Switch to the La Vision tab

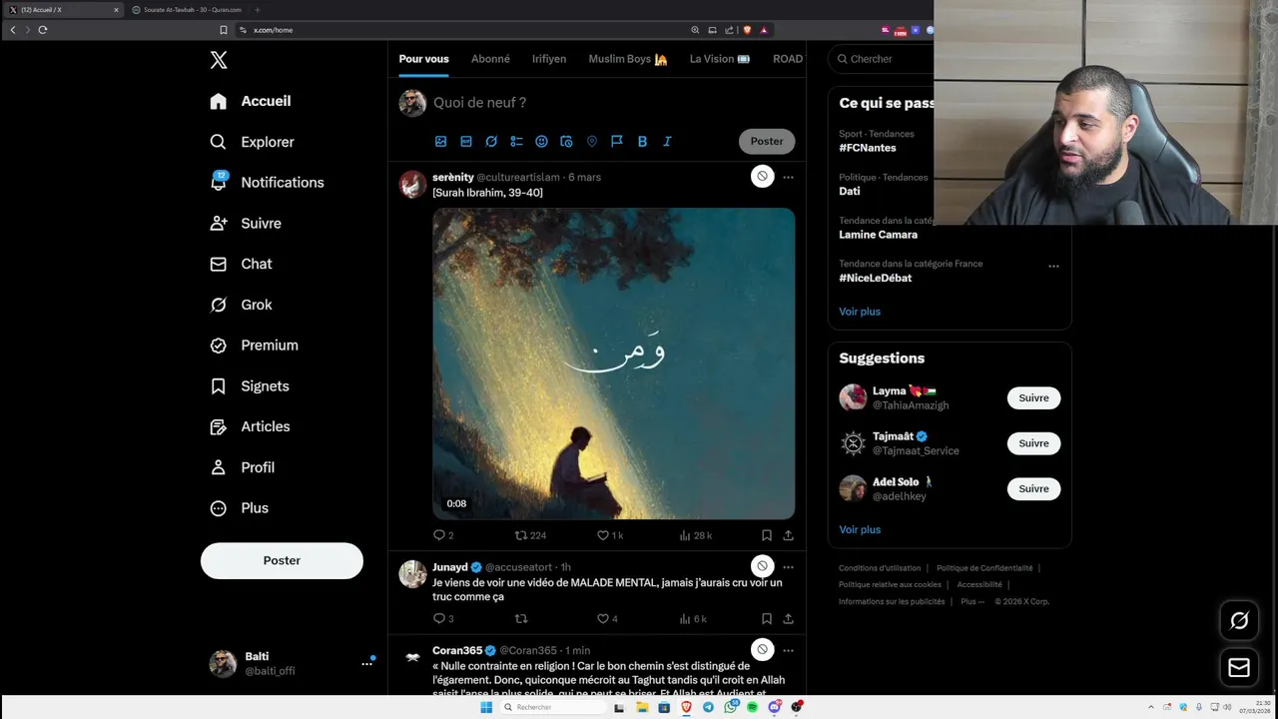pos(720,59)
